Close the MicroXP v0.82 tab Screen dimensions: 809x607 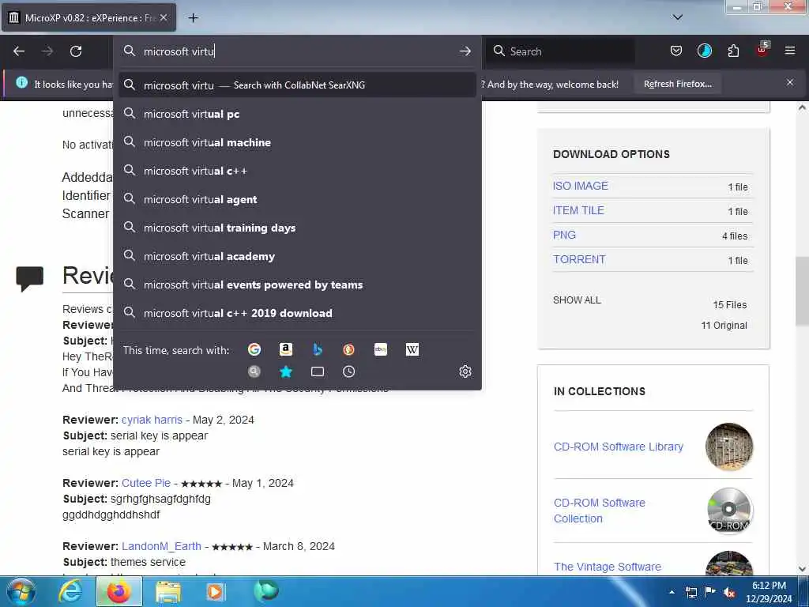coord(164,17)
